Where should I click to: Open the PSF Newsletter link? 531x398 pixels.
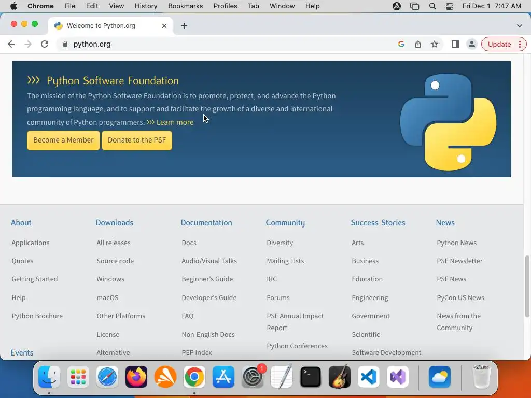pyautogui.click(x=459, y=261)
